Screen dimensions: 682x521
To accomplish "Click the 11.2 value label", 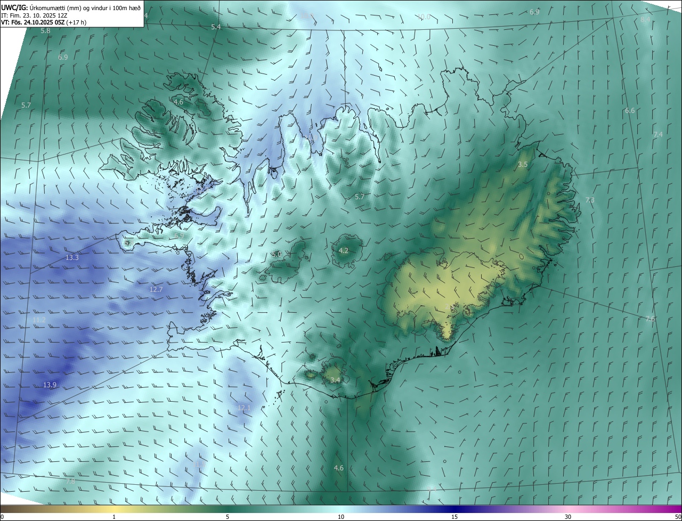I will point(39,320).
